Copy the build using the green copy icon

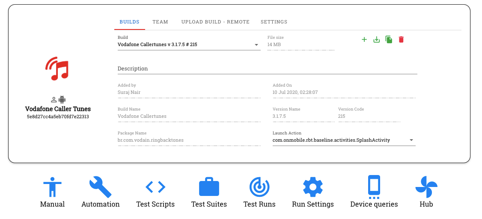coord(389,40)
